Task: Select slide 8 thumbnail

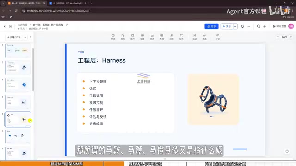Action: pyautogui.click(x=18, y=154)
